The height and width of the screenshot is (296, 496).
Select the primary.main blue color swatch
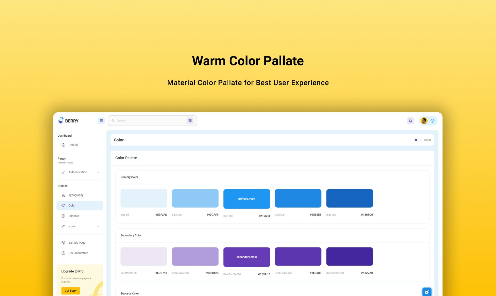click(246, 199)
